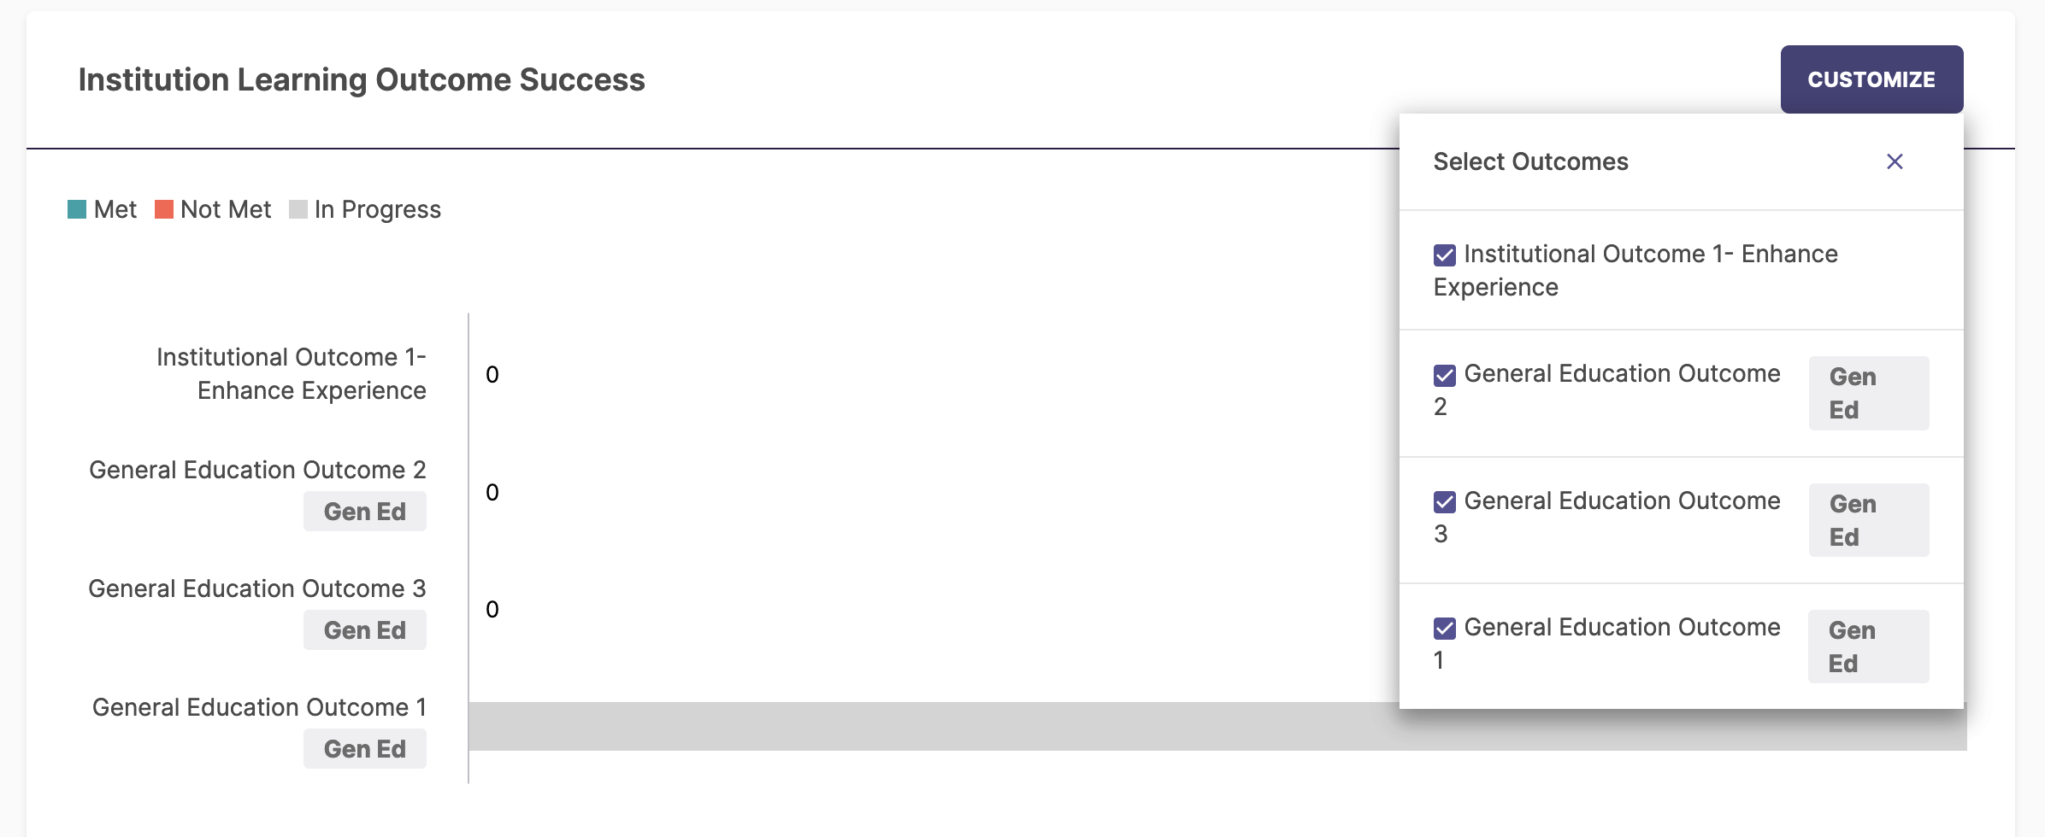
Task: Click the Select Outcomes panel heading
Action: [x=1530, y=161]
